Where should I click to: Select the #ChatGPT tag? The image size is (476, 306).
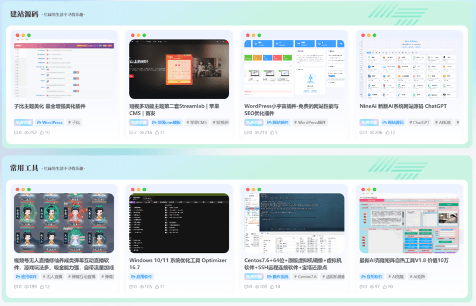[x=419, y=122]
